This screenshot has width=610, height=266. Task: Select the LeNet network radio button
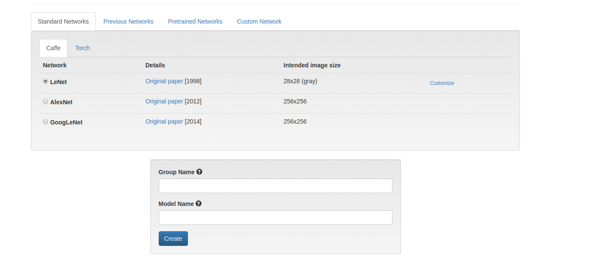[45, 81]
